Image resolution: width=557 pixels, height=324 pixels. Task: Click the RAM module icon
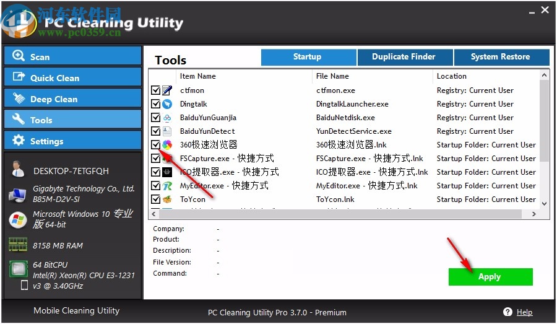[18, 245]
